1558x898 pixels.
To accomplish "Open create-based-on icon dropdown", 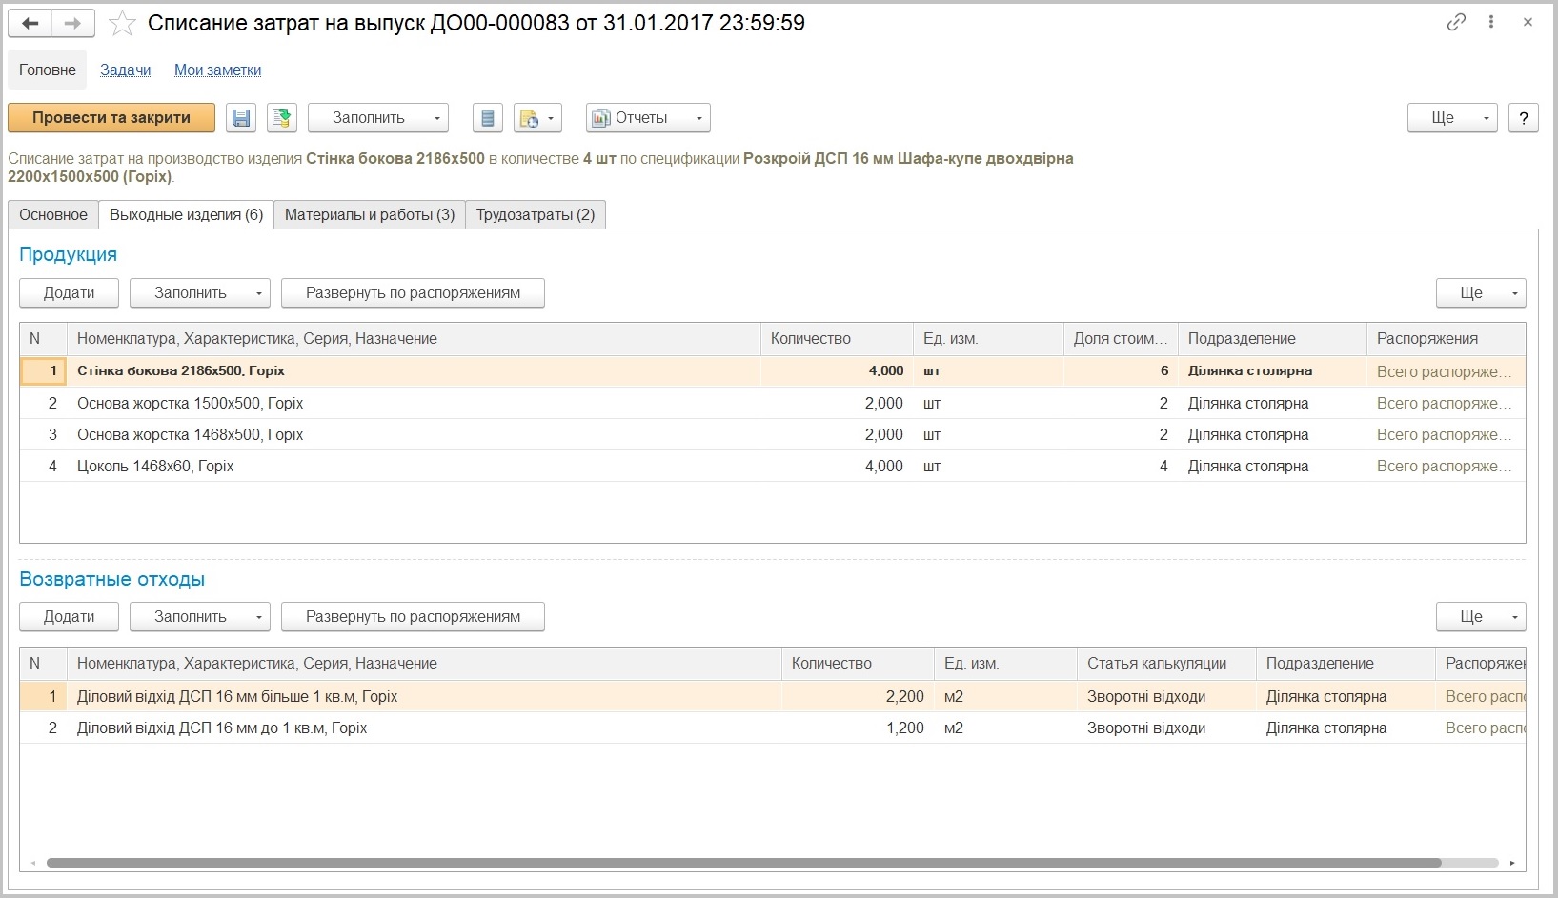I will [x=537, y=118].
